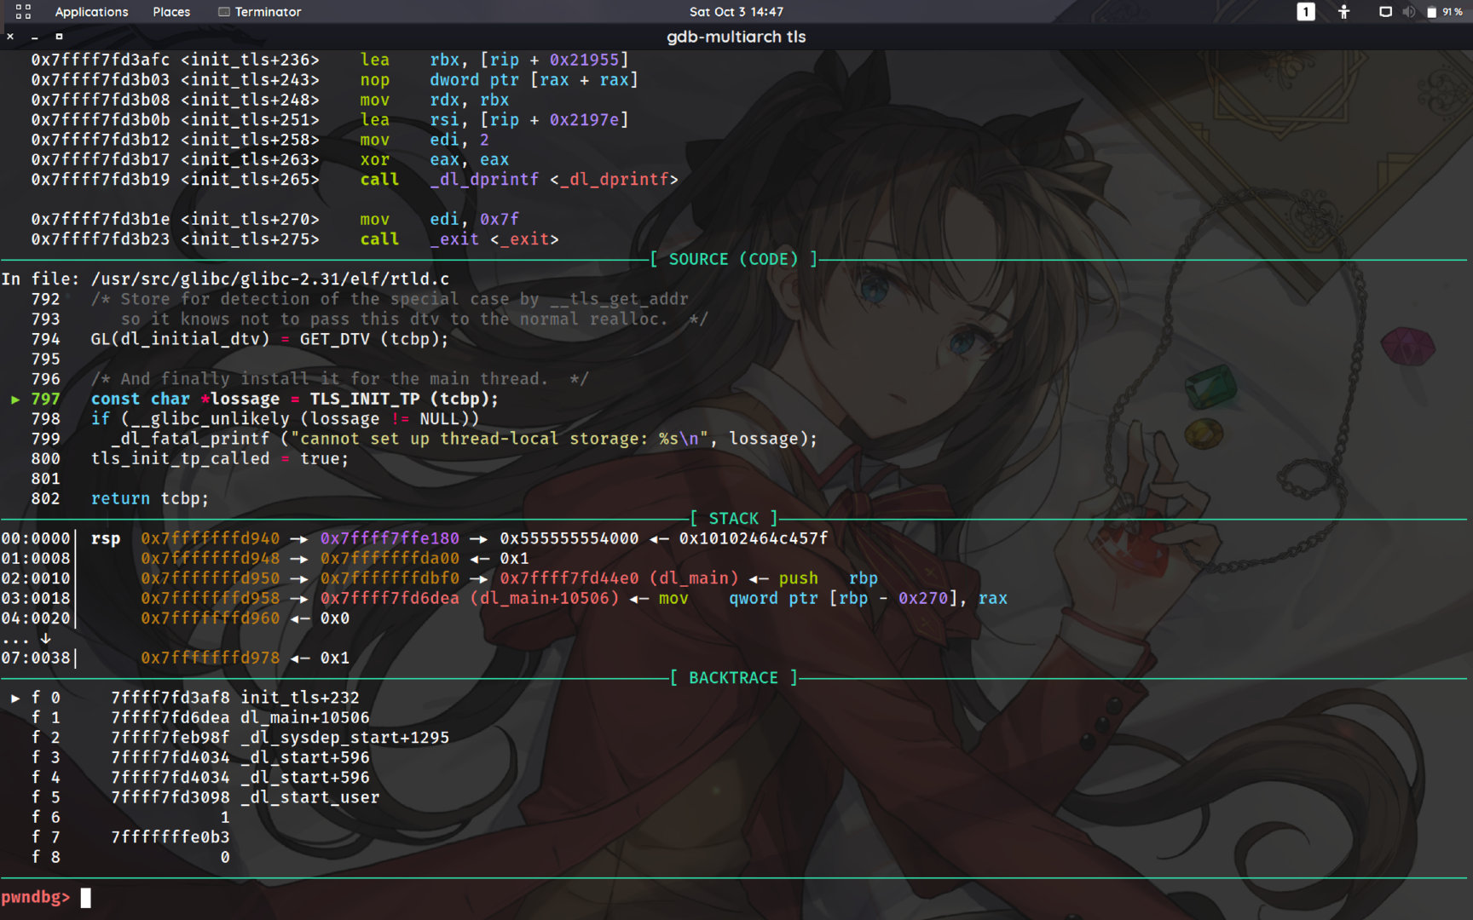Click the activities grid icon
Image resolution: width=1473 pixels, height=920 pixels.
coord(23,12)
